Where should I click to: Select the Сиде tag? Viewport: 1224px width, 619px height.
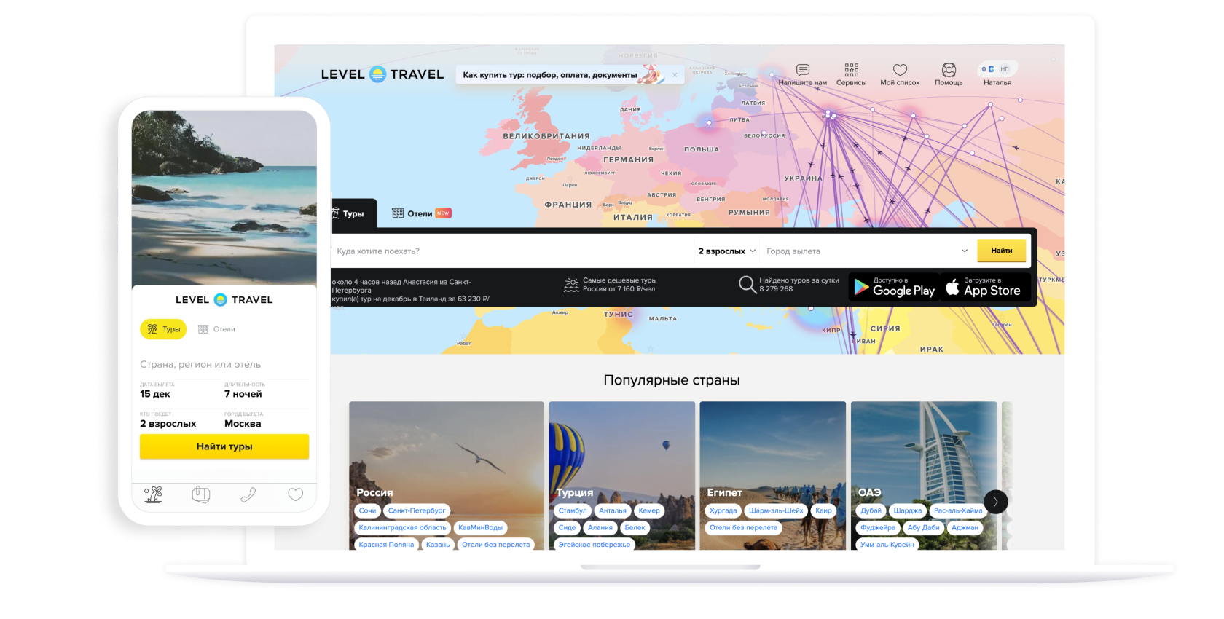click(567, 527)
